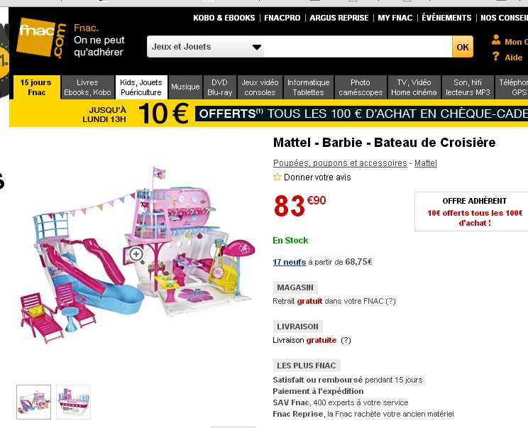This screenshot has width=528, height=428.
Task: Click the rating star icon
Action: tap(277, 177)
